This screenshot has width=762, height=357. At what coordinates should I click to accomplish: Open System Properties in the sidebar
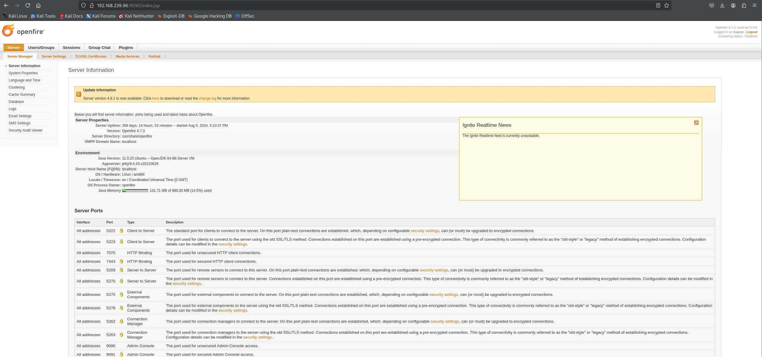[x=23, y=73]
